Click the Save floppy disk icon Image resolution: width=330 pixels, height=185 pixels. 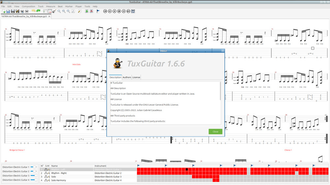pyautogui.click(x=13, y=11)
